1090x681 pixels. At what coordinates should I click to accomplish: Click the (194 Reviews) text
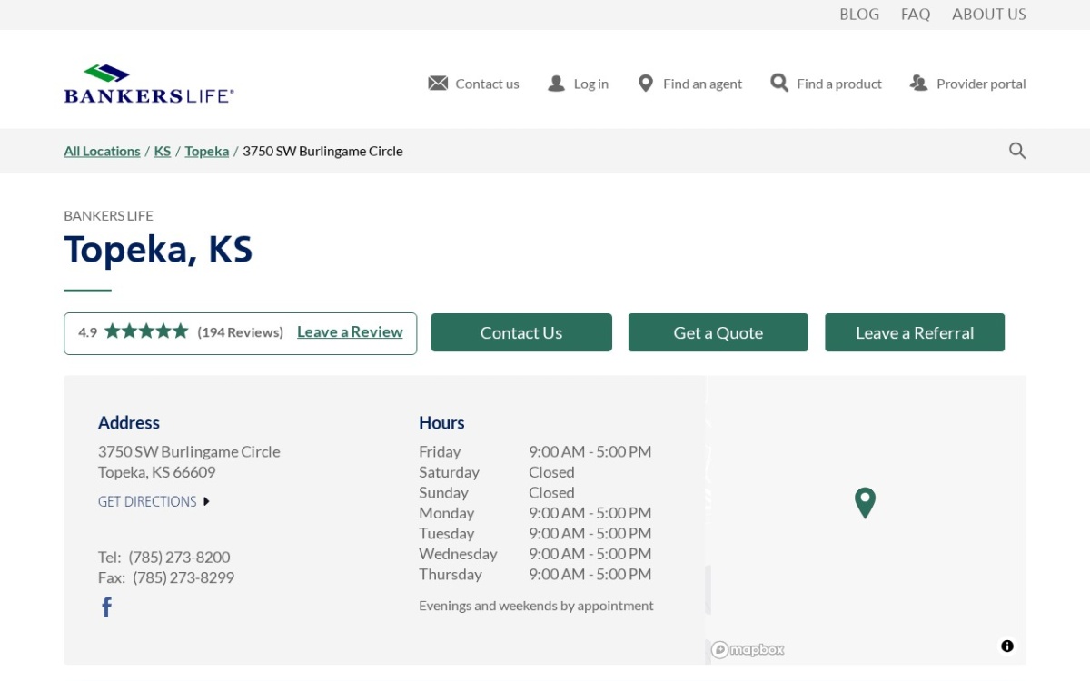[x=241, y=332]
